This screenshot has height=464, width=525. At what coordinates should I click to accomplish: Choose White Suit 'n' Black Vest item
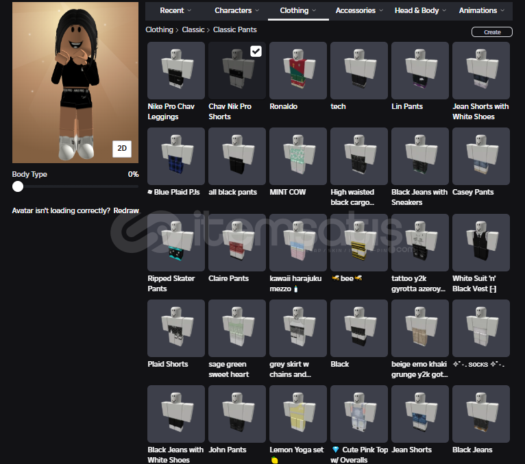[x=481, y=243]
